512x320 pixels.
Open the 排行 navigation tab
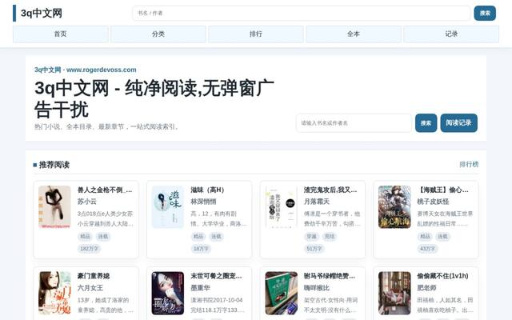(x=256, y=34)
